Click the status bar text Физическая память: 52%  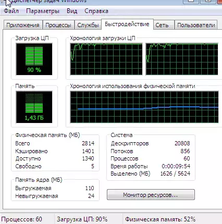pos(160,219)
